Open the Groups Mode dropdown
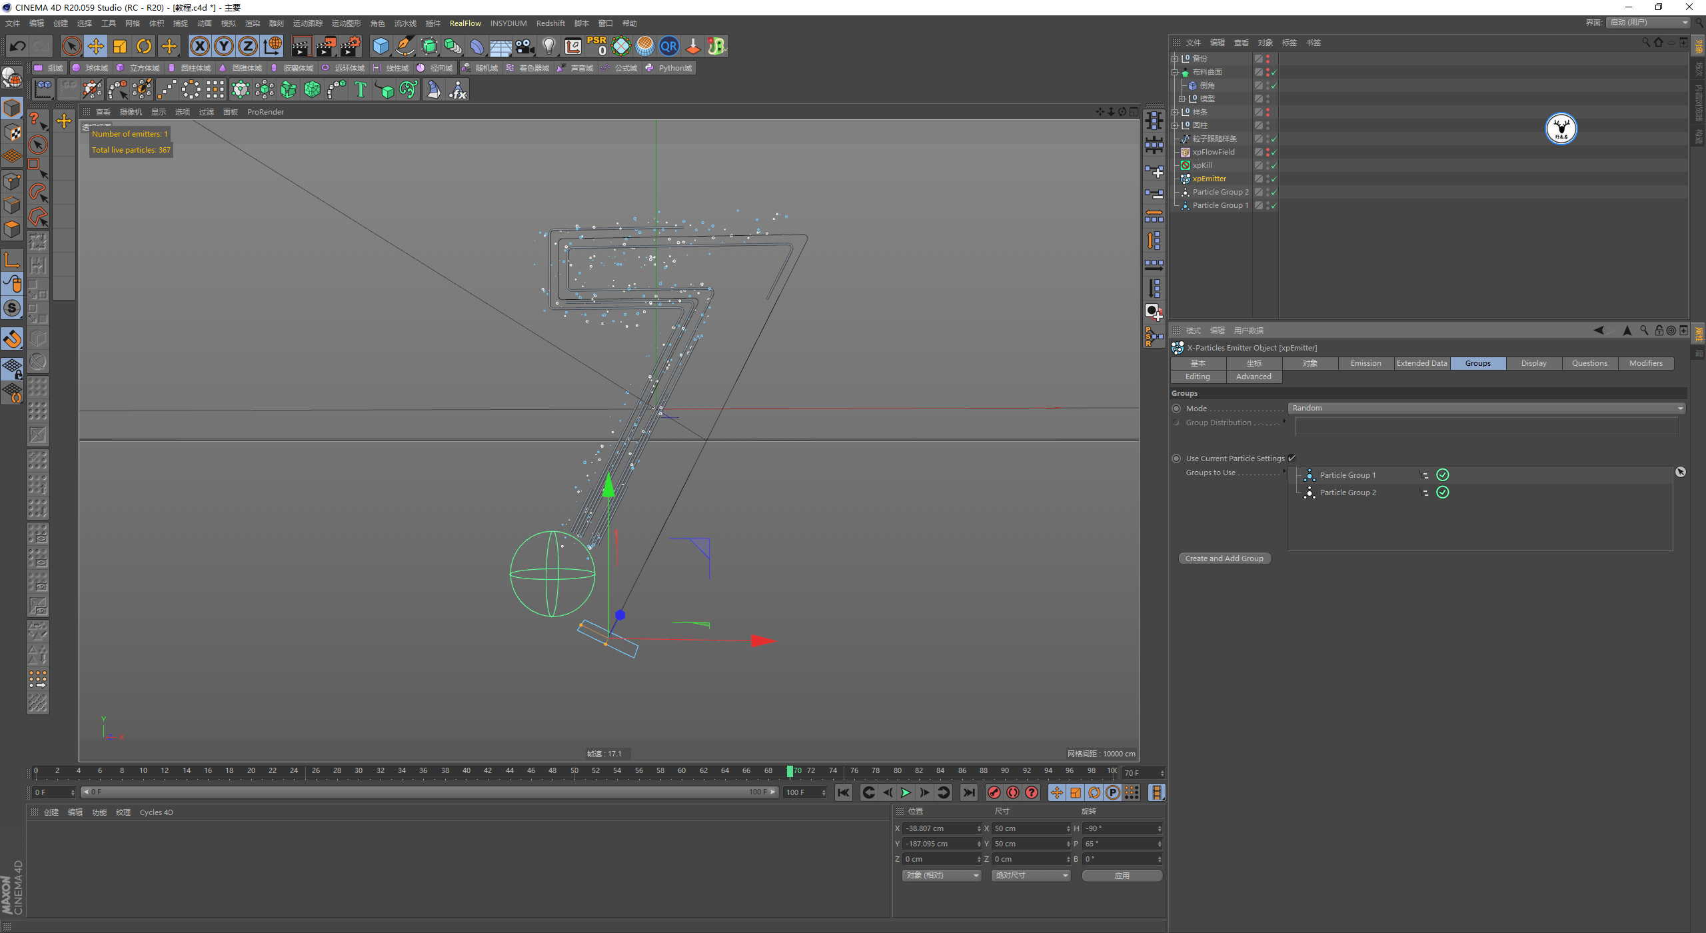 (x=1485, y=407)
